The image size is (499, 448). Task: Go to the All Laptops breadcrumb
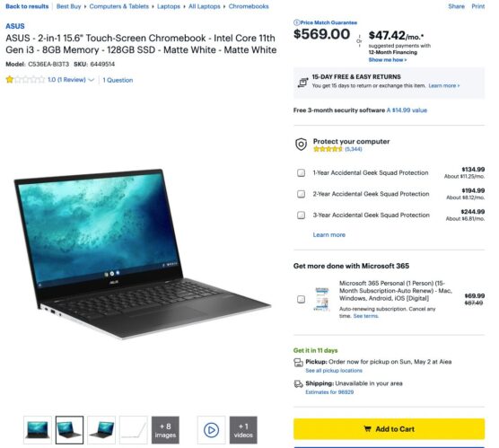point(205,6)
